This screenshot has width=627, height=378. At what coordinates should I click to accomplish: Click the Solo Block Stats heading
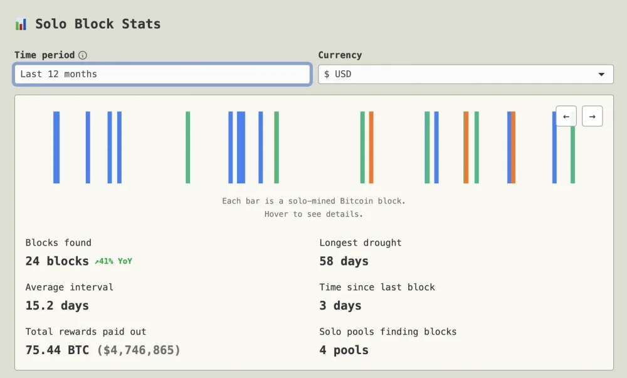tap(98, 24)
